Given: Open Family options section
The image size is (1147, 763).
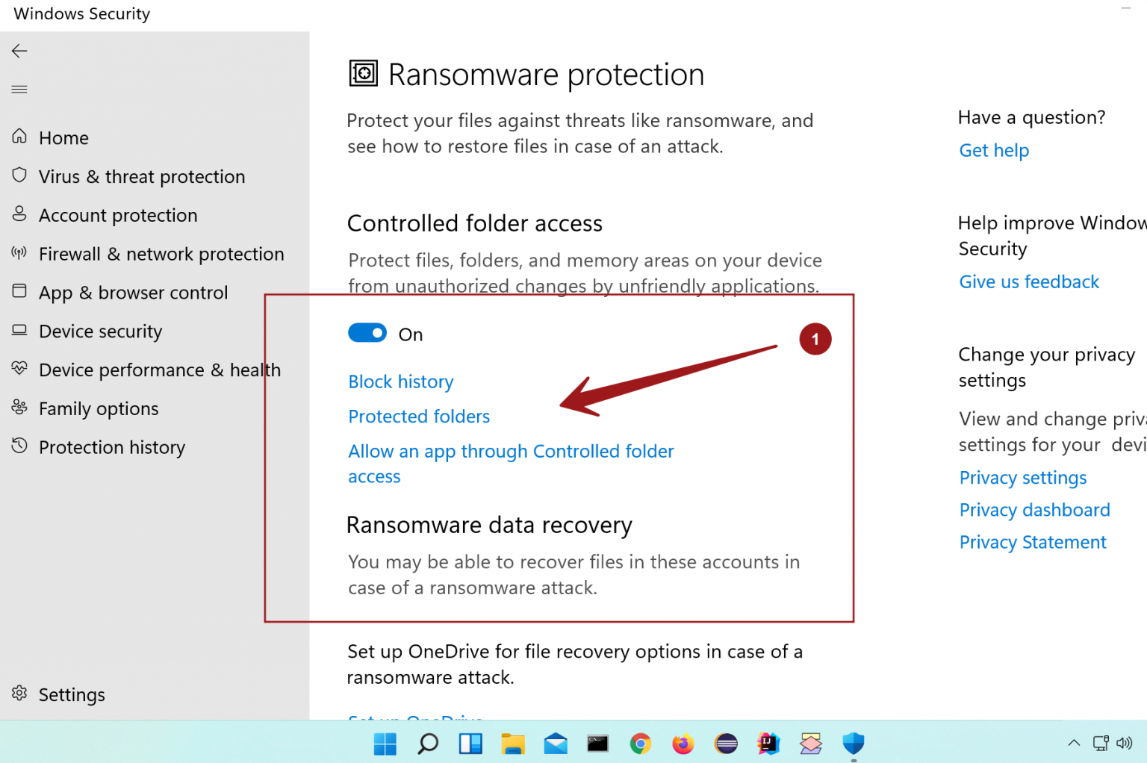Looking at the screenshot, I should (x=98, y=408).
